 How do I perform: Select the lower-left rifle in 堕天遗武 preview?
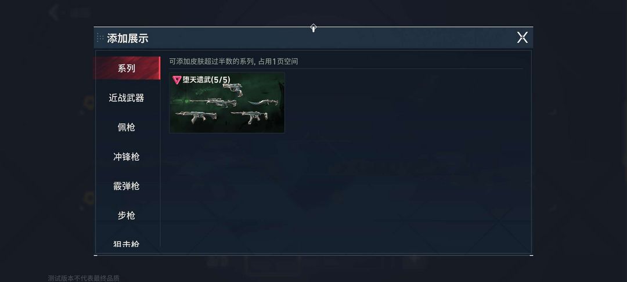(196, 117)
